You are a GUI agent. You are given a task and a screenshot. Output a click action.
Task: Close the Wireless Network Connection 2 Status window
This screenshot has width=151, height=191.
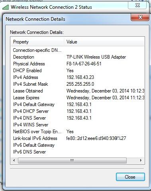pyautogui.click(x=137, y=5)
